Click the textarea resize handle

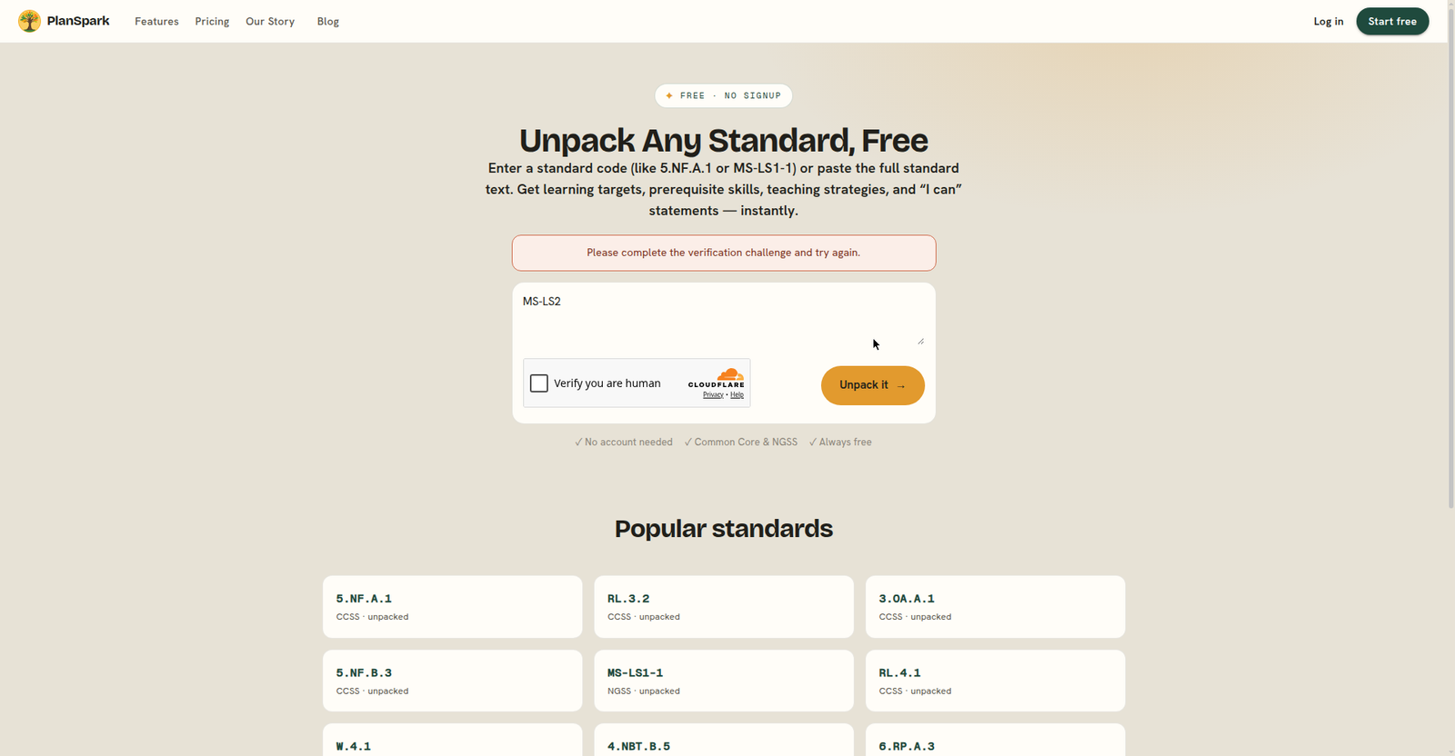point(920,341)
